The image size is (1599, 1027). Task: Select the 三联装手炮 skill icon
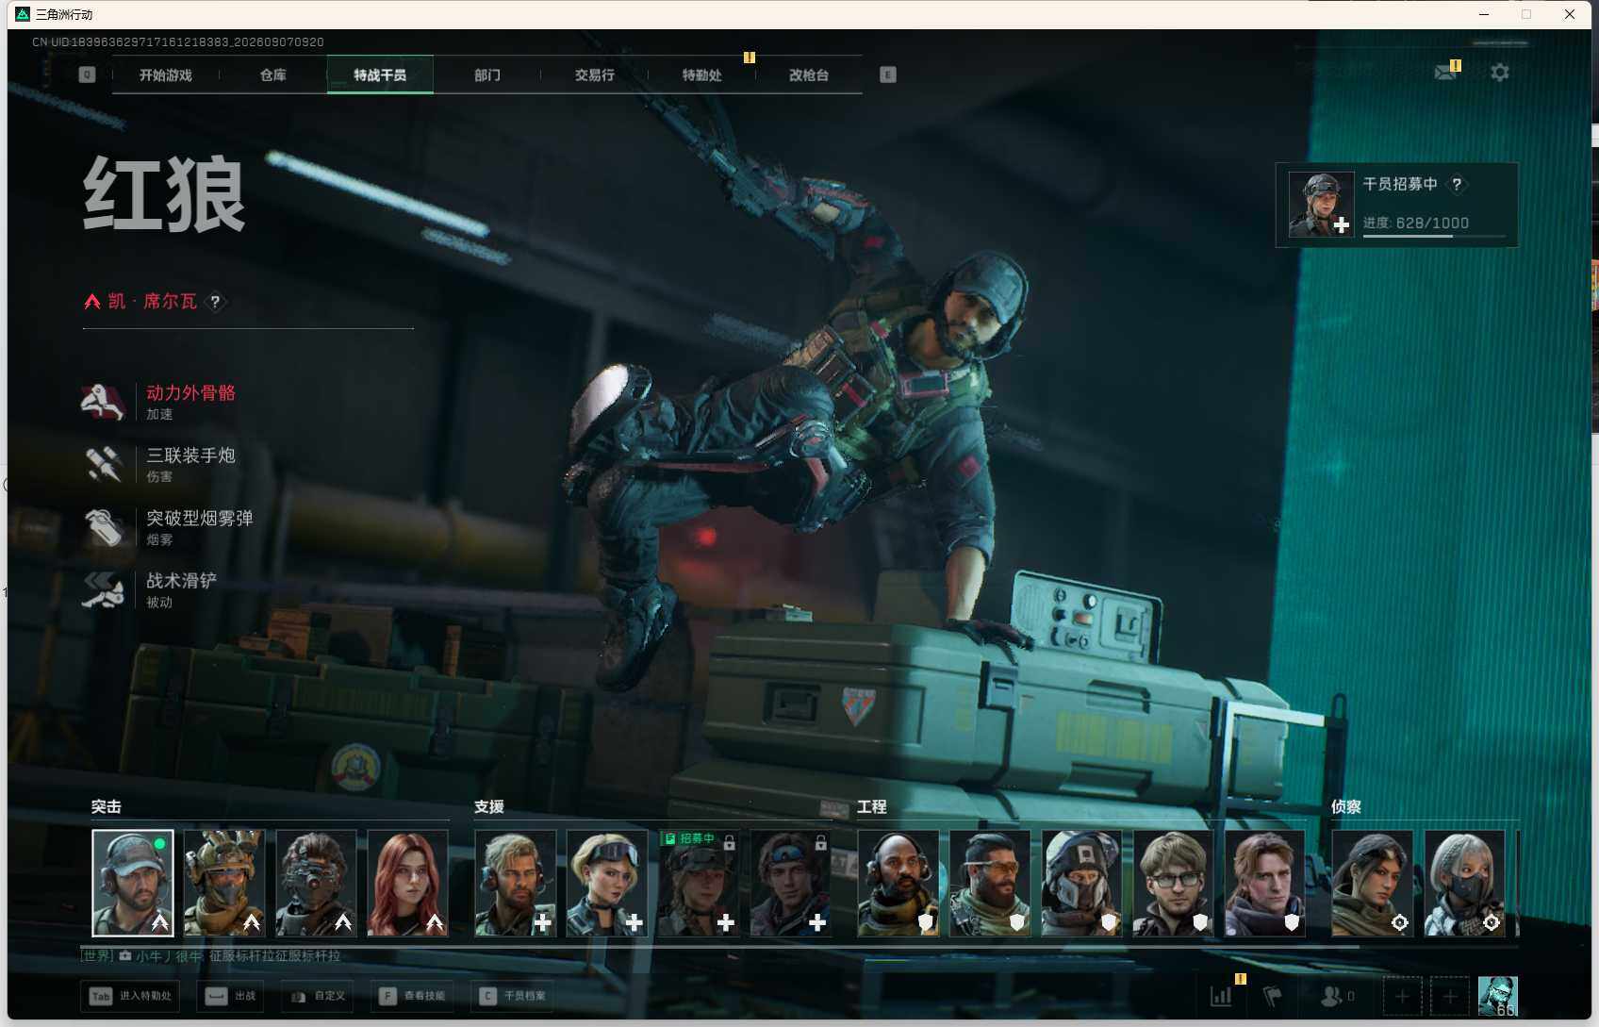(x=103, y=464)
